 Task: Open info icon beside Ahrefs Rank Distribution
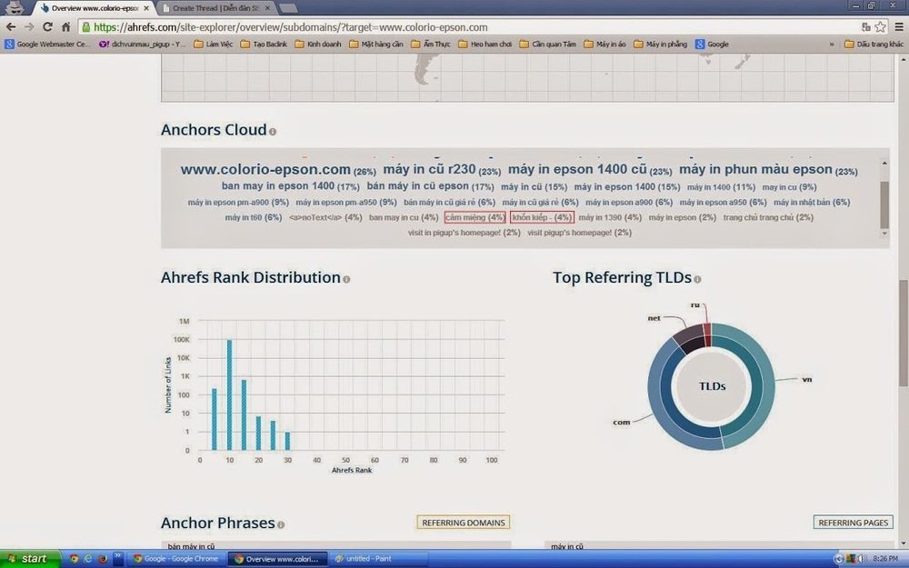(346, 279)
